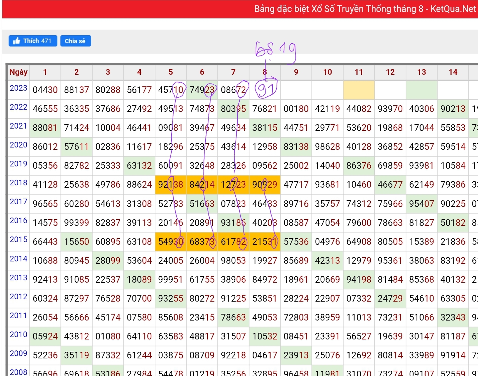Click cell 42313 in 2014 row
478x376 pixels.
[327, 260]
